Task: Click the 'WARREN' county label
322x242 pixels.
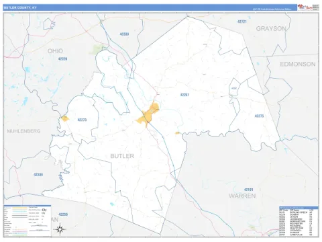Action: pyautogui.click(x=242, y=196)
